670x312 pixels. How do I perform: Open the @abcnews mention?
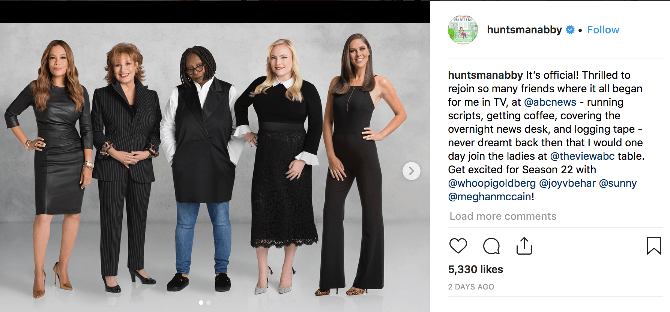[550, 102]
